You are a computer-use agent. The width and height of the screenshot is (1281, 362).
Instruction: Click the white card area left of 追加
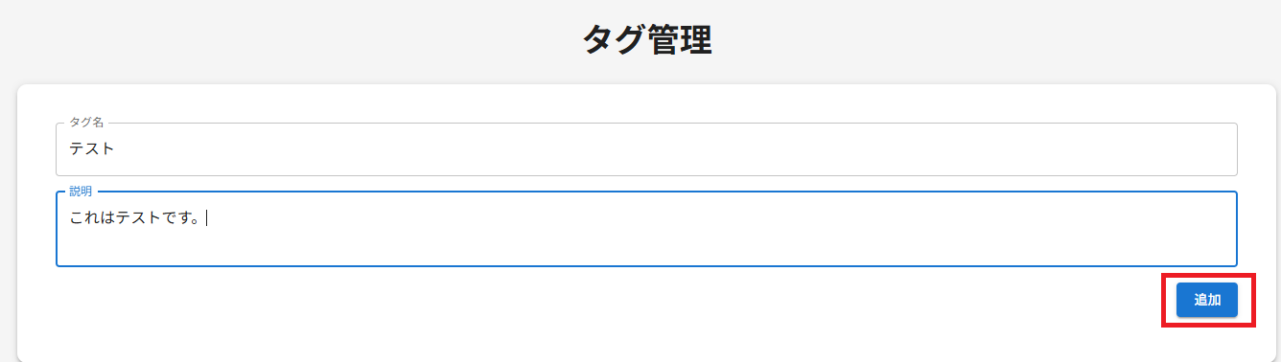[x=614, y=300]
